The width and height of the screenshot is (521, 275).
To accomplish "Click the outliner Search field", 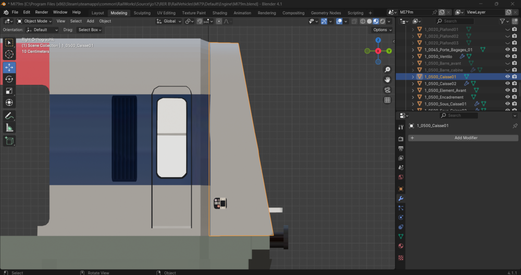I will [455, 21].
